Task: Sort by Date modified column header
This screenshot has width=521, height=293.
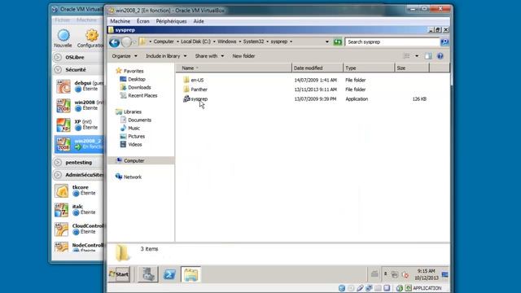Action: click(x=317, y=68)
